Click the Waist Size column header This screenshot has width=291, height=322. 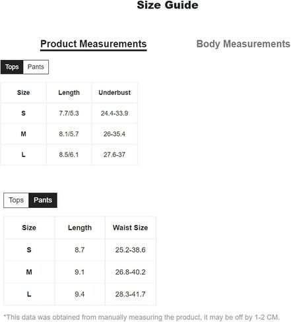[131, 228]
